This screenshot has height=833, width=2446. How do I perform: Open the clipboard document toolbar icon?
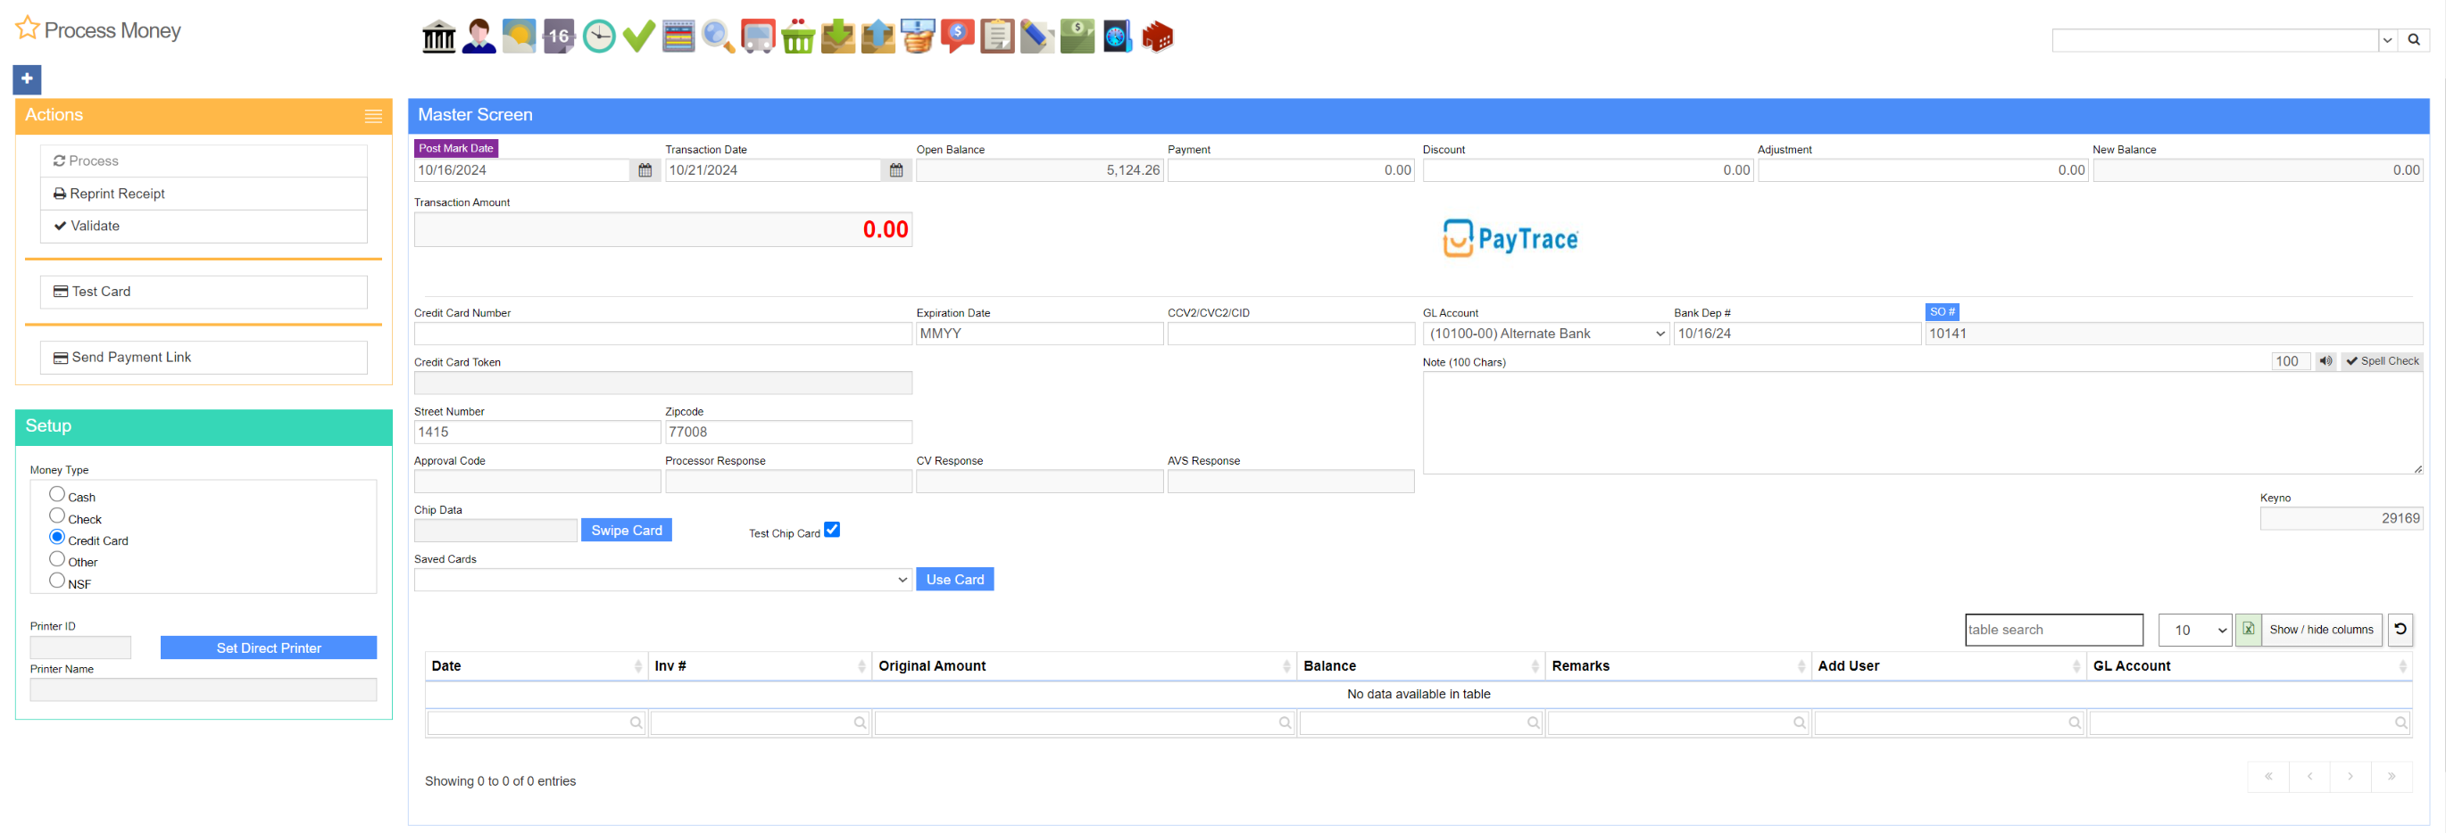[x=997, y=37]
